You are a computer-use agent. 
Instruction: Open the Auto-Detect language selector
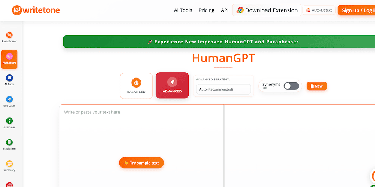pos(319,10)
